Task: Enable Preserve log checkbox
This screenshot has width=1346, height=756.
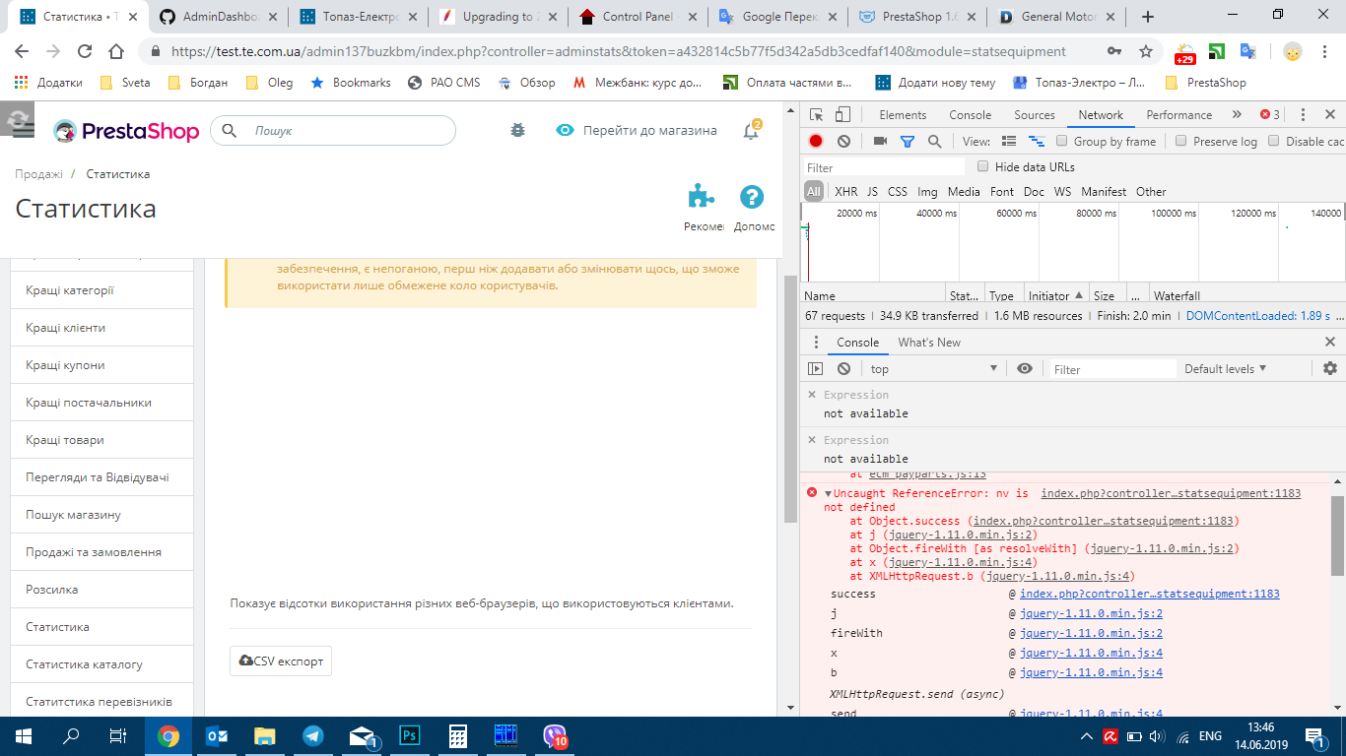Action: tap(1181, 141)
